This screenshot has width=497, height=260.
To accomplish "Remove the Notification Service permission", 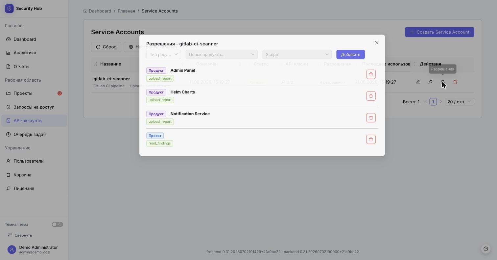I will pos(371,118).
